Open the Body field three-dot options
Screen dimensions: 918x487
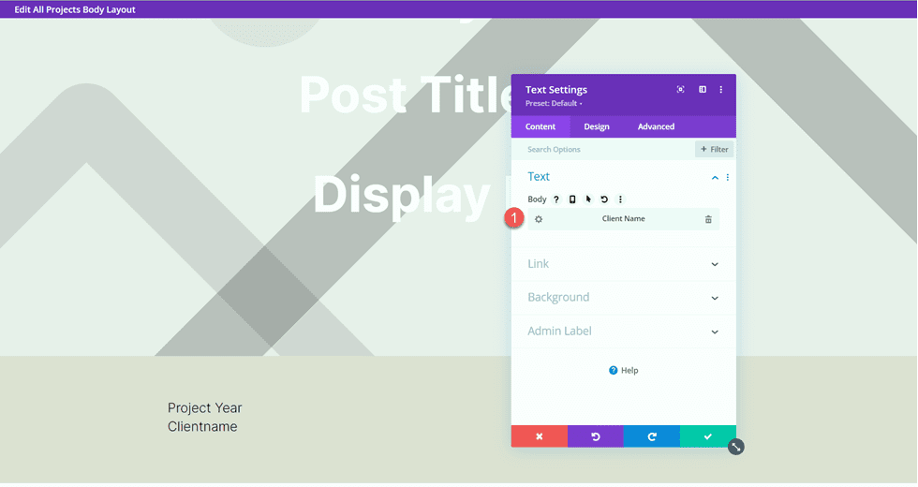click(620, 199)
